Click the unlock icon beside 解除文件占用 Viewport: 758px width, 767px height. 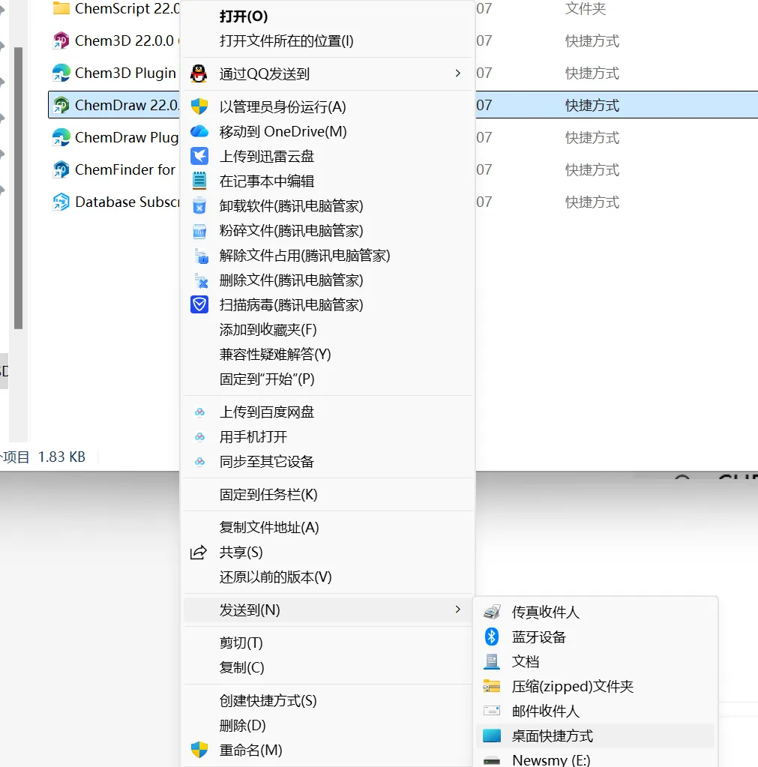pyautogui.click(x=201, y=256)
